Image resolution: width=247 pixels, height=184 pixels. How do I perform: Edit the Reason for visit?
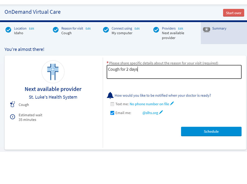(x=88, y=28)
